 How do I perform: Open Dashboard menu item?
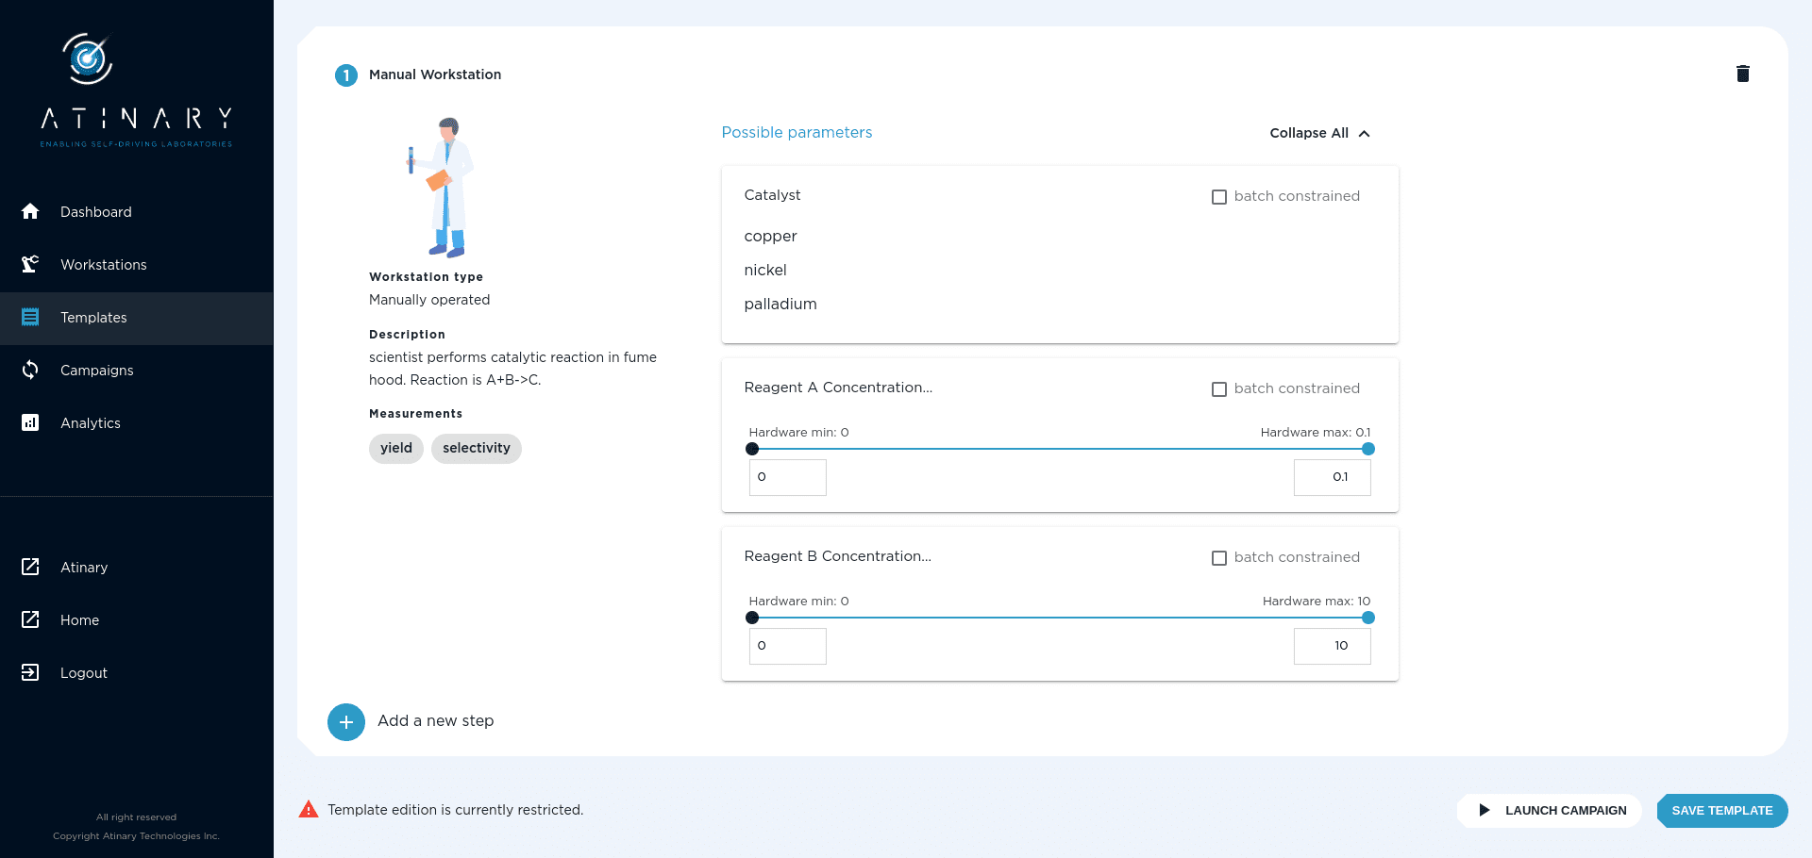(137, 211)
